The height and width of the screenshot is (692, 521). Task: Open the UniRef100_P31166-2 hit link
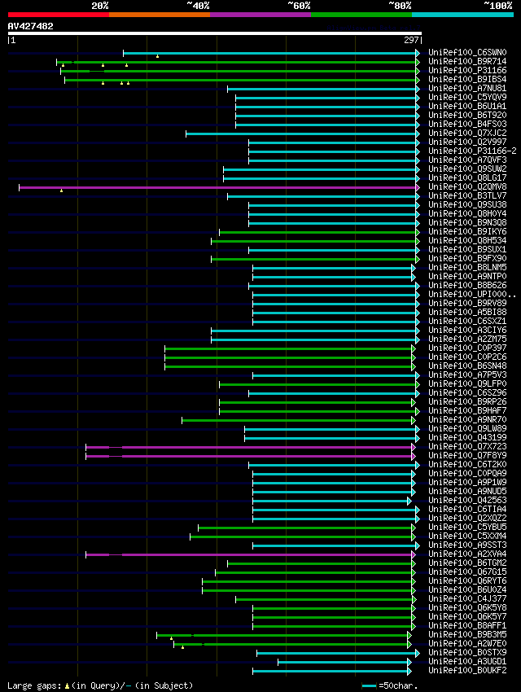coord(472,151)
